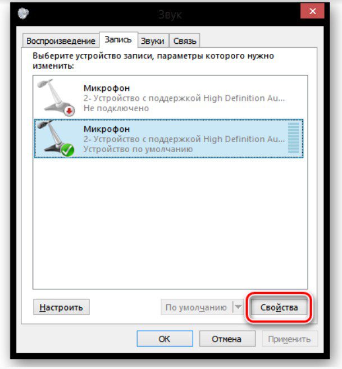Select the Запись tab
Image resolution: width=342 pixels, height=369 pixels.
(118, 40)
